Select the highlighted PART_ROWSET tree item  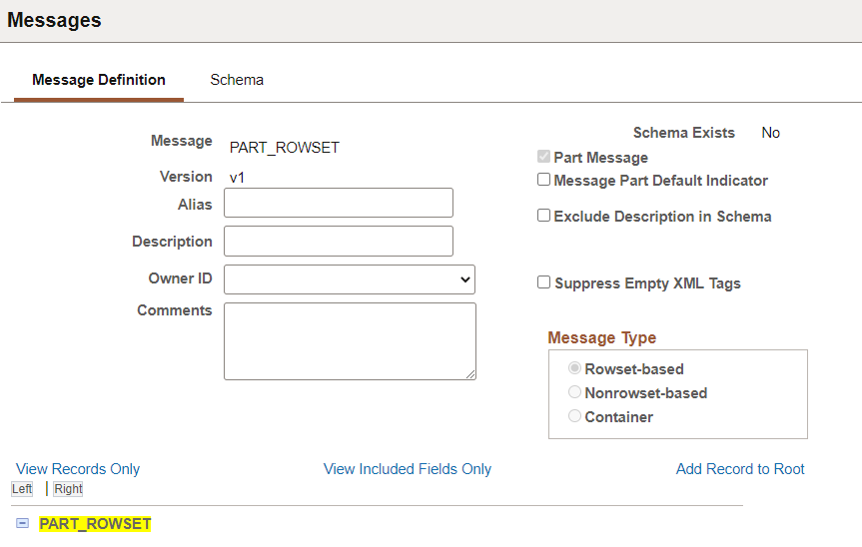point(95,524)
